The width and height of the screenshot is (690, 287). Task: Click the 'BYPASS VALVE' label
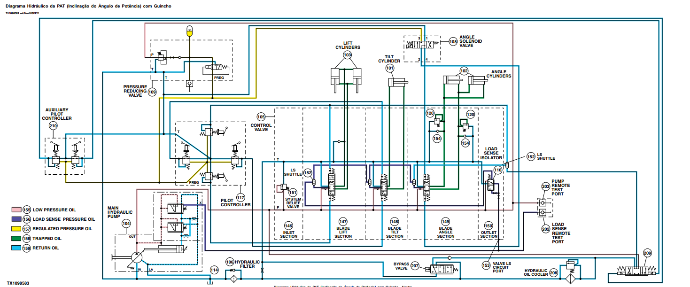tap(401, 266)
